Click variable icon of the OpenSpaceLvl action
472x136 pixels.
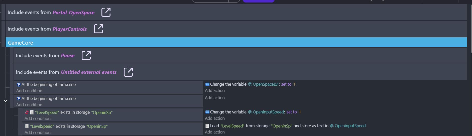pos(207,84)
